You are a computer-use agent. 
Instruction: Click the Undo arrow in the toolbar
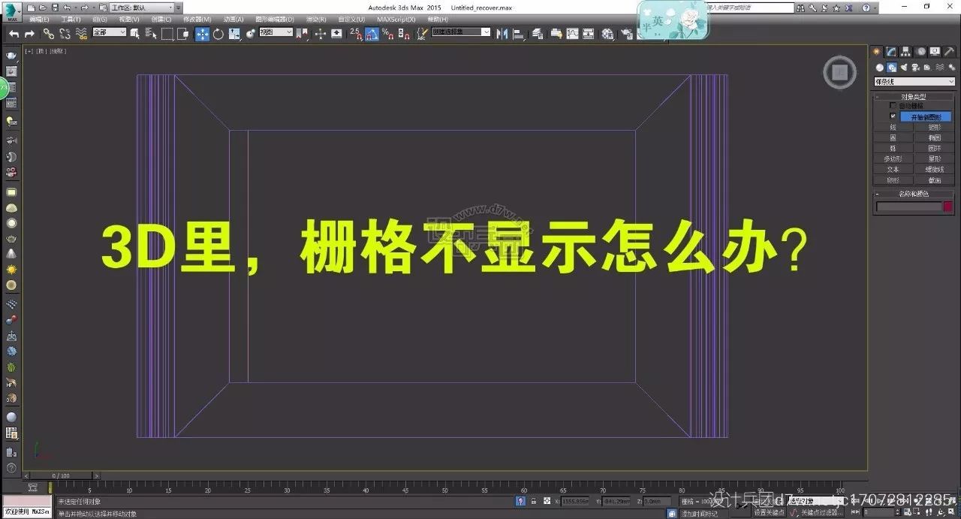(12, 34)
